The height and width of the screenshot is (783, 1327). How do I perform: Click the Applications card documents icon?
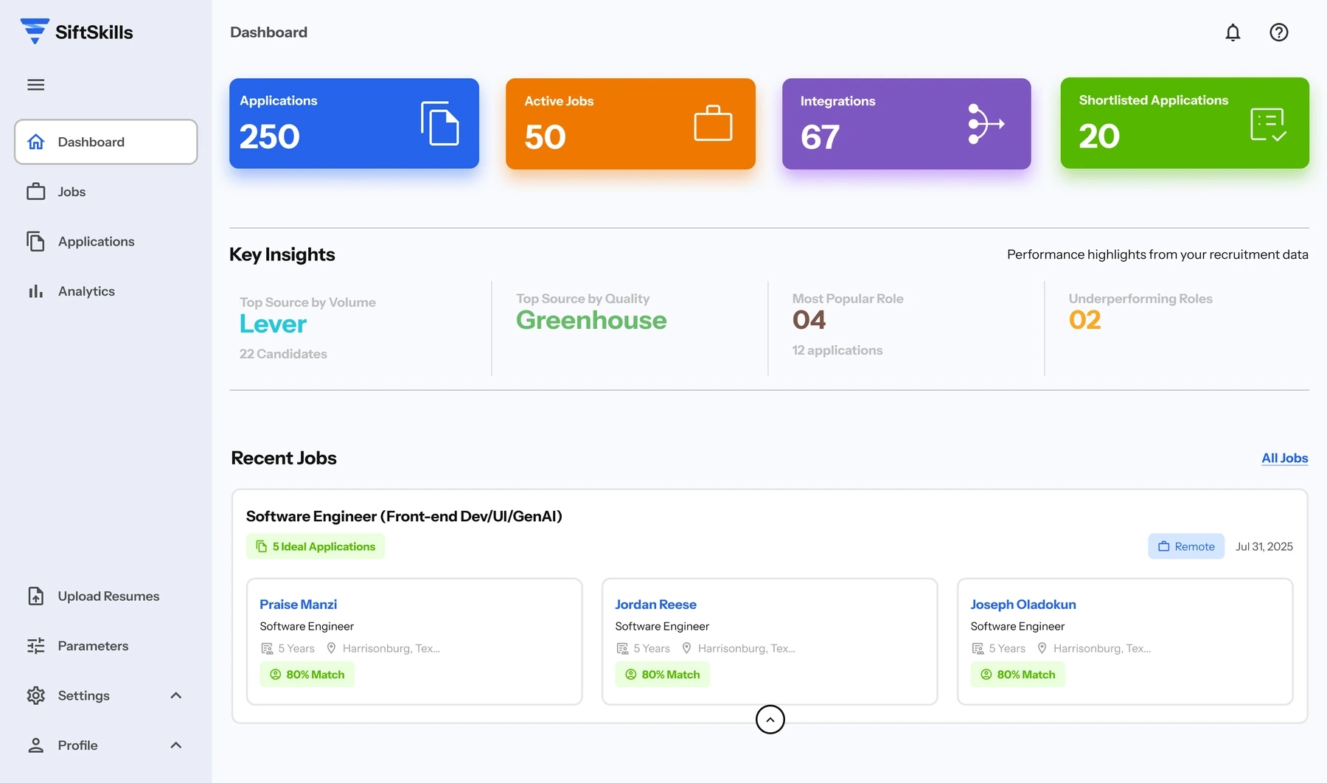point(439,123)
